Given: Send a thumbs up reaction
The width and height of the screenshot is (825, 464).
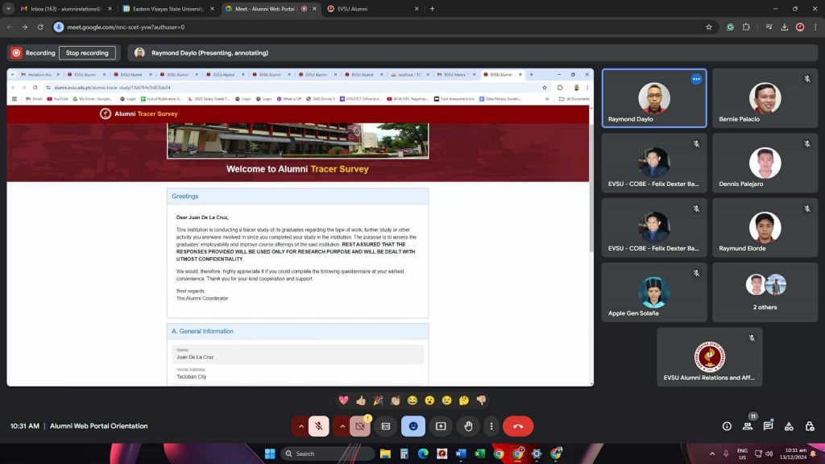Looking at the screenshot, I should (360, 400).
